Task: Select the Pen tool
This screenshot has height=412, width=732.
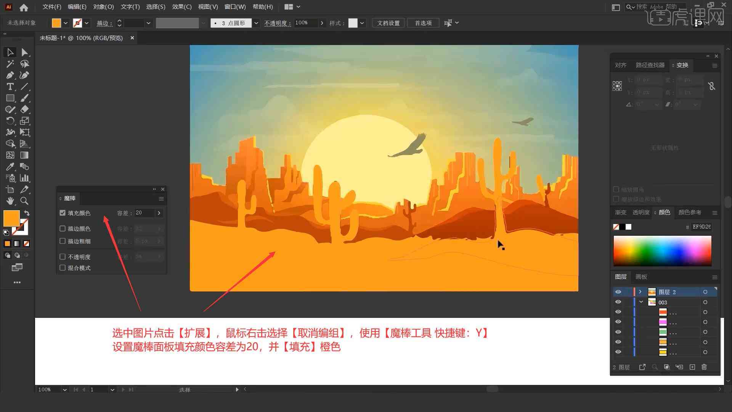Action: pyautogui.click(x=10, y=75)
